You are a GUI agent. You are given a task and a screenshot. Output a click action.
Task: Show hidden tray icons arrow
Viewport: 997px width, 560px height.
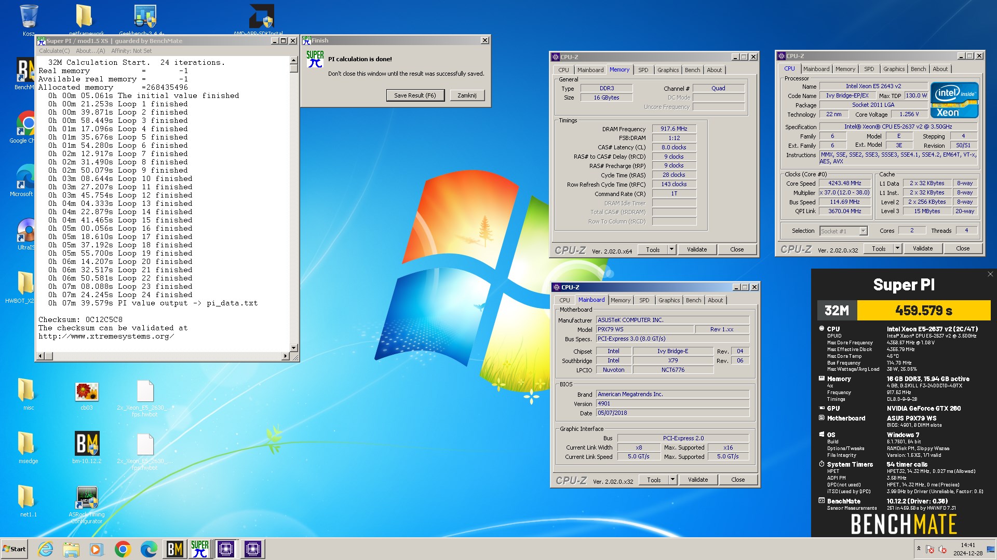919,549
